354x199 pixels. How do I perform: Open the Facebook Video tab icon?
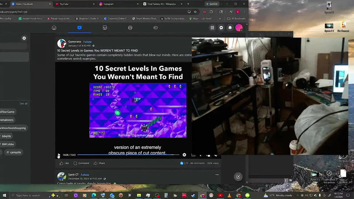tap(79, 28)
